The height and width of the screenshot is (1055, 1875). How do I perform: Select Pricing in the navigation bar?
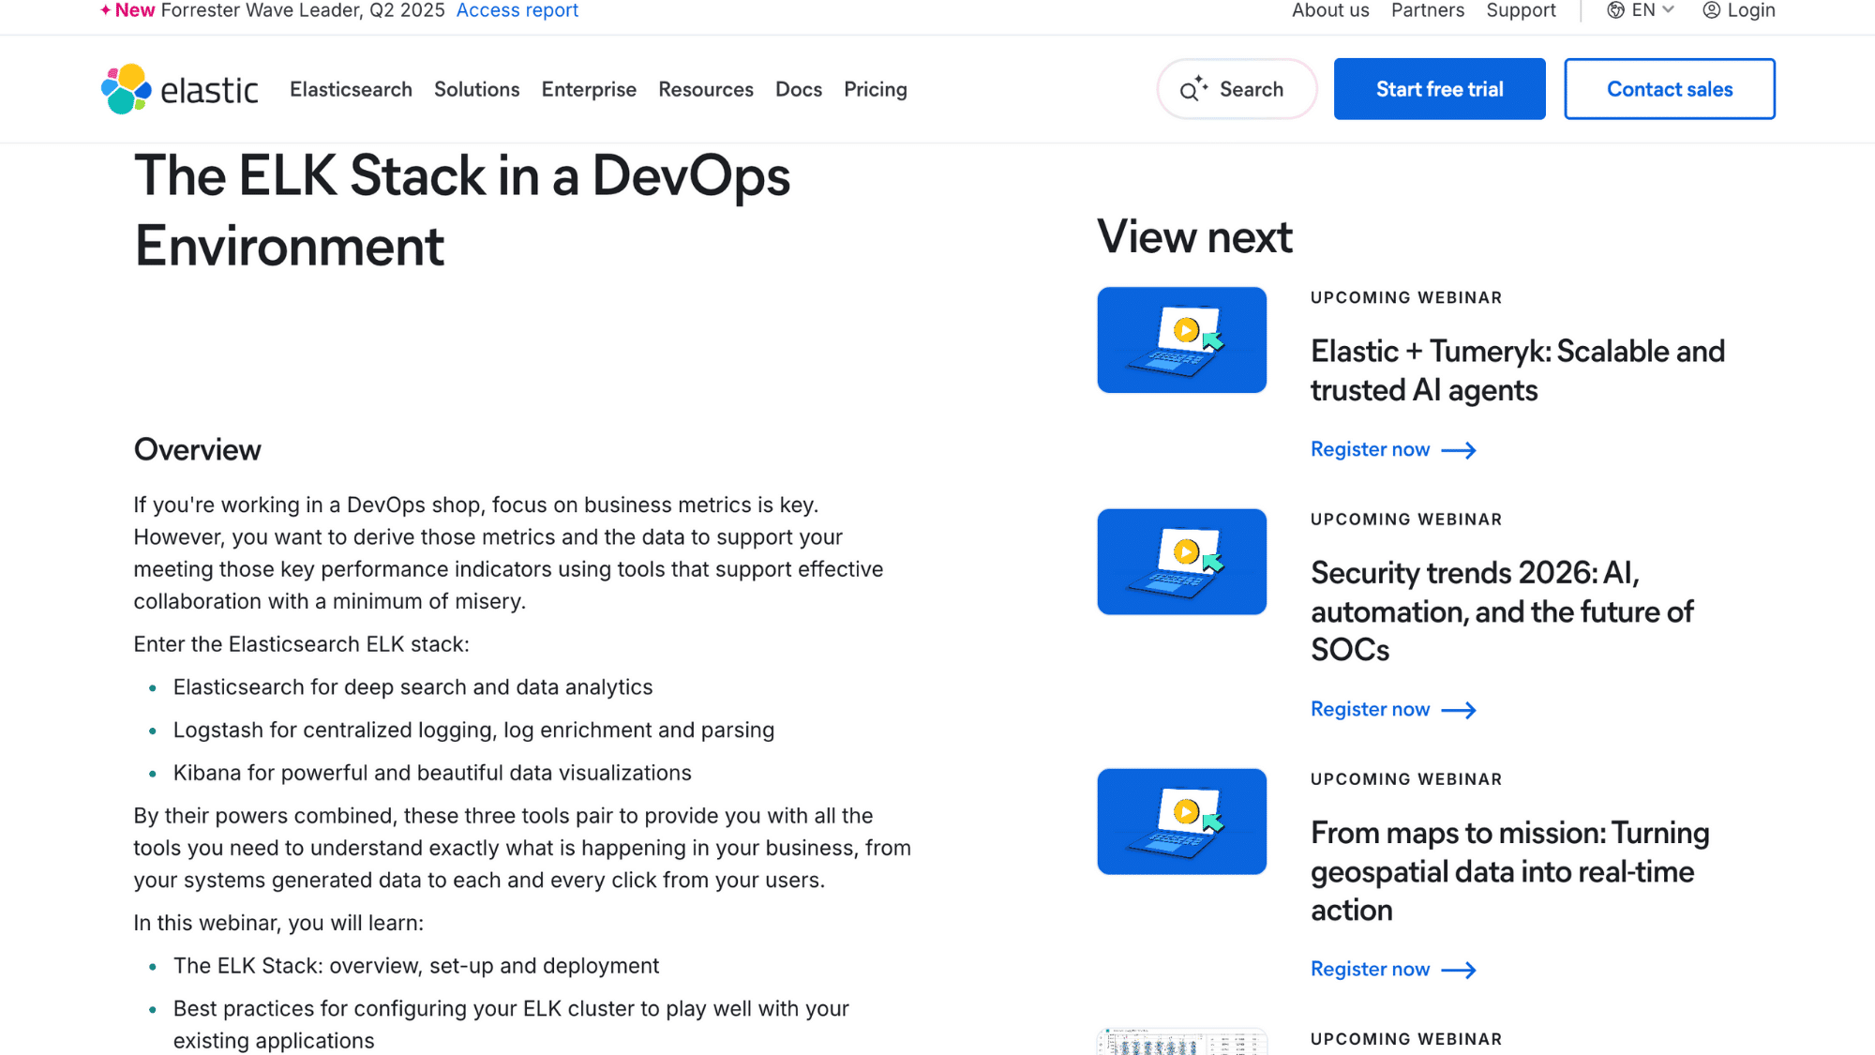pyautogui.click(x=875, y=89)
